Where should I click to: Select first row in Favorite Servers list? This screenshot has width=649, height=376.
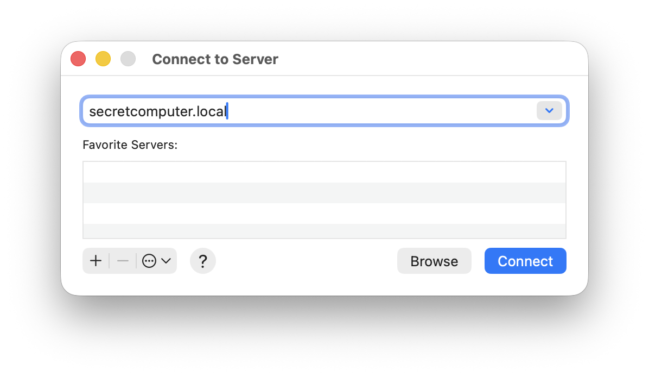(x=324, y=172)
